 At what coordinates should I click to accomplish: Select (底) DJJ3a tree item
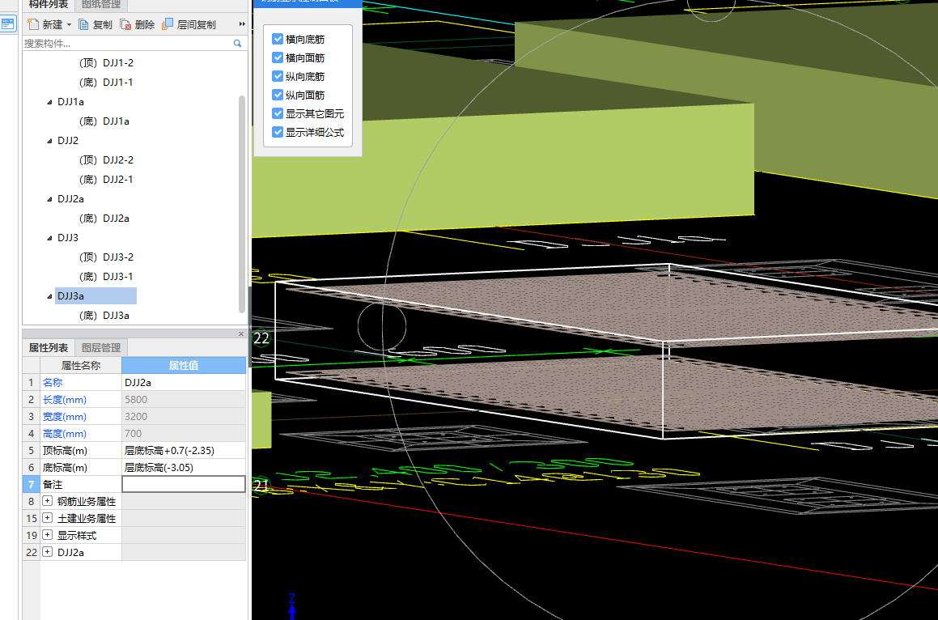pos(104,315)
